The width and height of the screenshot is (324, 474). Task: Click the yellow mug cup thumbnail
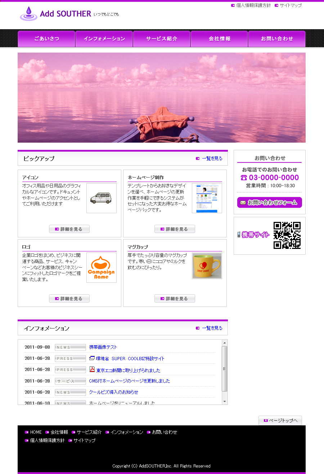tap(207, 266)
